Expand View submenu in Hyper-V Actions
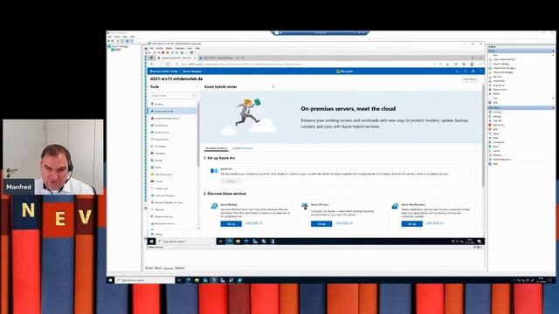 click(x=553, y=99)
